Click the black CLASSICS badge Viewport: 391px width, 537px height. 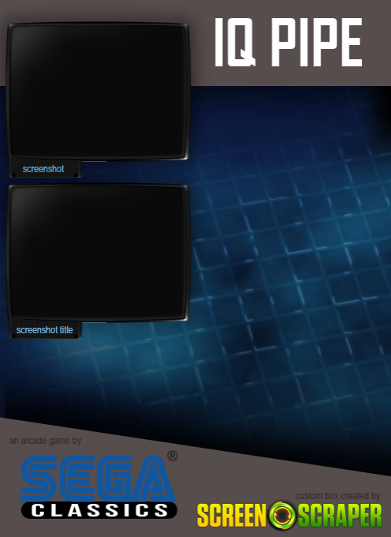pos(99,510)
